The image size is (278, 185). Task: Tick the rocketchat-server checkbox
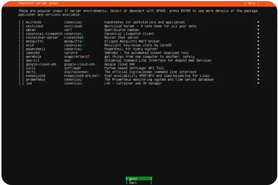[x=21, y=38]
